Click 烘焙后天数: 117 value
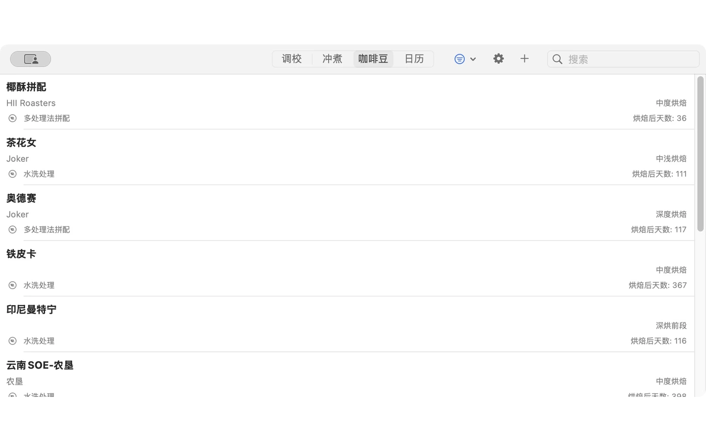 coord(658,229)
